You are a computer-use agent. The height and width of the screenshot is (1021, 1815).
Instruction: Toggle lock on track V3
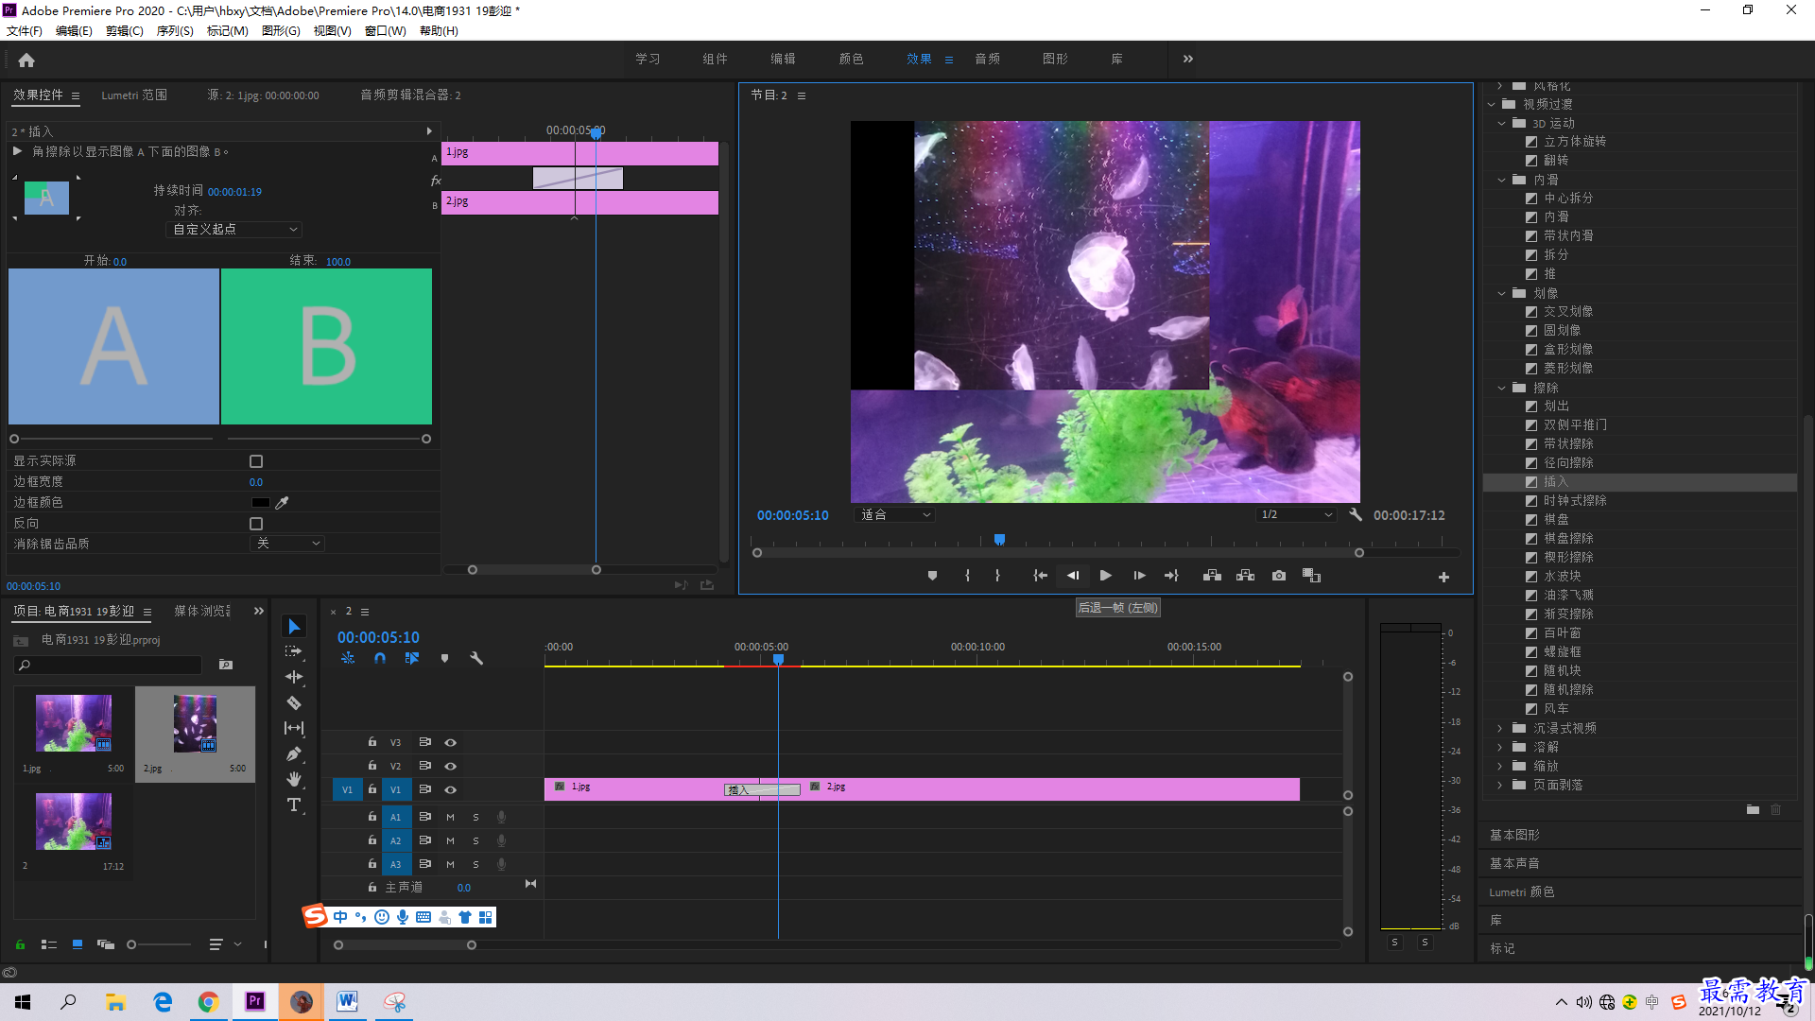(x=372, y=742)
